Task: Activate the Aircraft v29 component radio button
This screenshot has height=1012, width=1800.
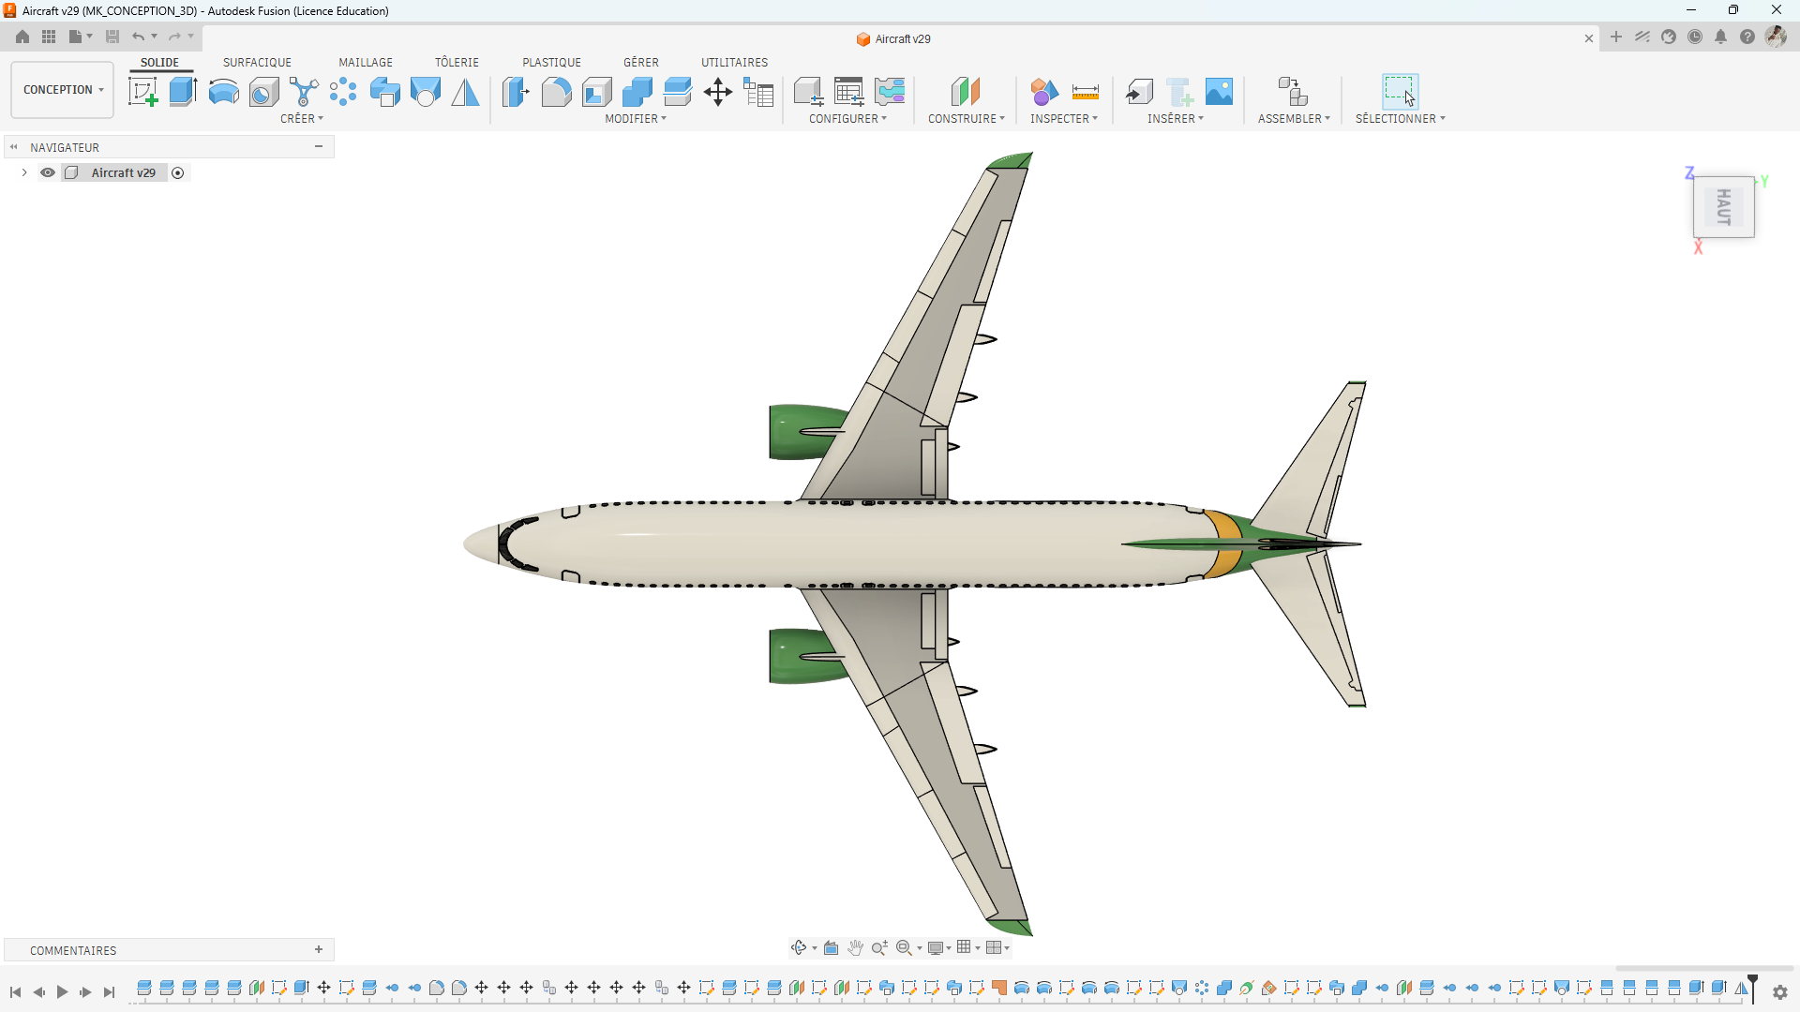Action: (x=178, y=172)
